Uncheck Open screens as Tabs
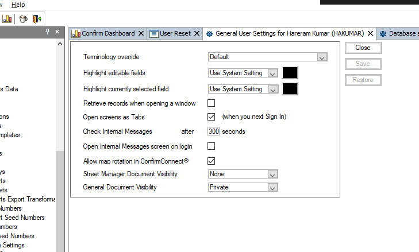This screenshot has height=252, width=419. [x=211, y=117]
